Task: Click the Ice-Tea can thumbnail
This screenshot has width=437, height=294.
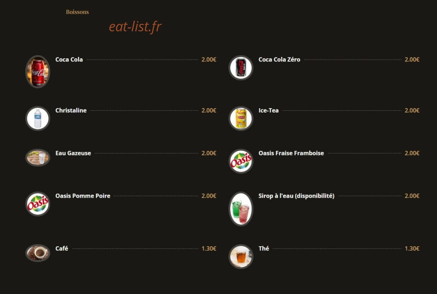Action: [241, 118]
